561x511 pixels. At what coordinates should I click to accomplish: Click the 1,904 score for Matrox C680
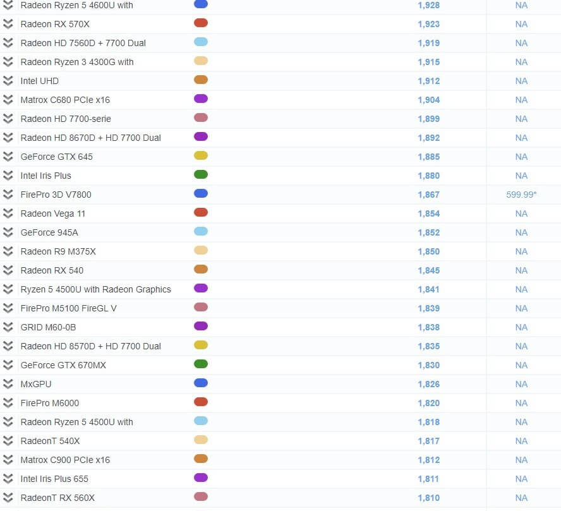pyautogui.click(x=428, y=100)
